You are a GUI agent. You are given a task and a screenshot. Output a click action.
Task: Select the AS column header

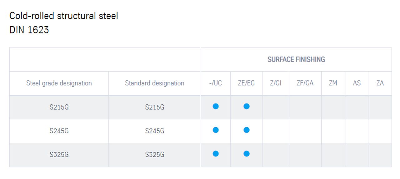(357, 83)
